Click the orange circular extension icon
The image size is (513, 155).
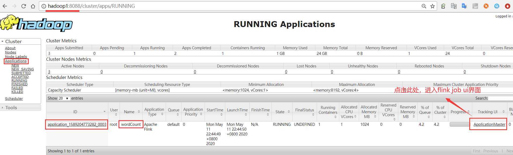[486, 6]
